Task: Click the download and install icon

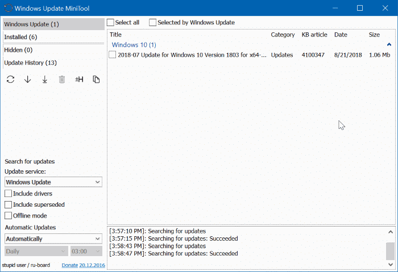Action: click(x=45, y=79)
